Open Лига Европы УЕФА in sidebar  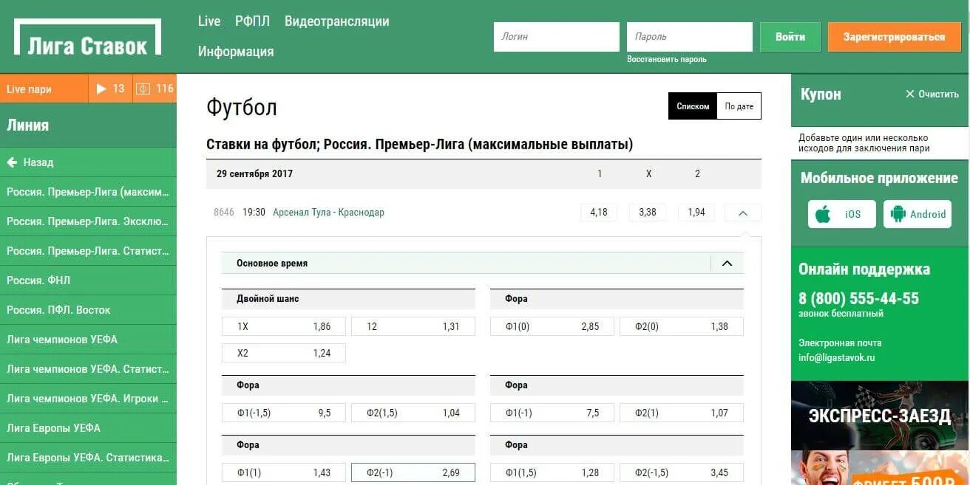(x=88, y=428)
